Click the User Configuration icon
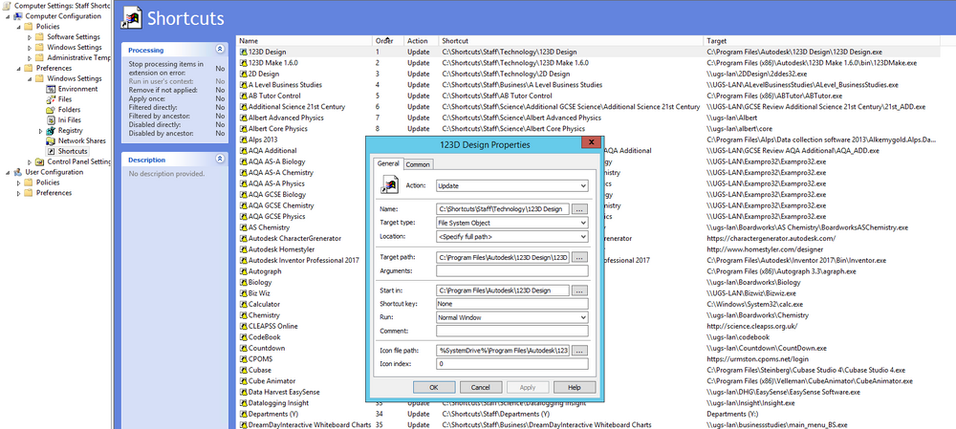 pos(17,172)
